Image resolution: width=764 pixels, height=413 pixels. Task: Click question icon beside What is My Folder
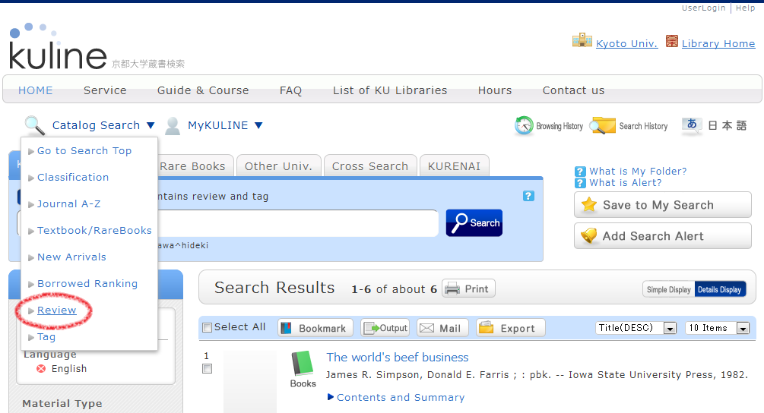(580, 172)
